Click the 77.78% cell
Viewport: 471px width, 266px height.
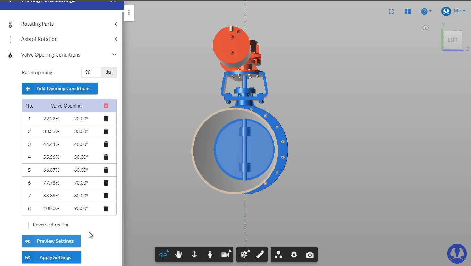pyautogui.click(x=51, y=183)
